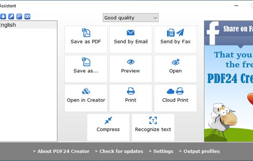Click the Check for updates link

coord(121,151)
